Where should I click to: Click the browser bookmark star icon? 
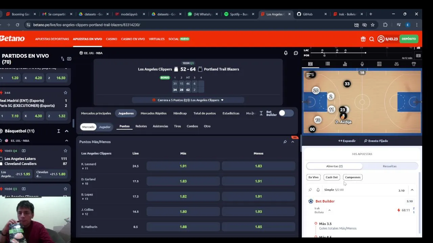tap(372, 25)
